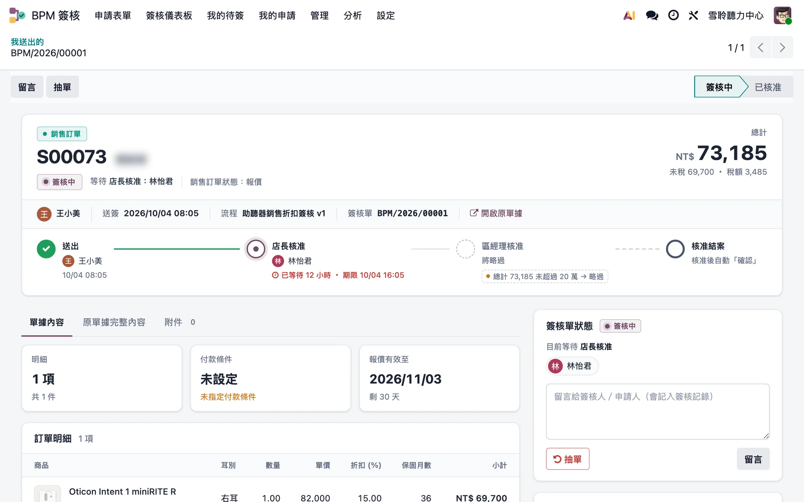Click the 核准結案 step circle
804x502 pixels.
click(675, 249)
